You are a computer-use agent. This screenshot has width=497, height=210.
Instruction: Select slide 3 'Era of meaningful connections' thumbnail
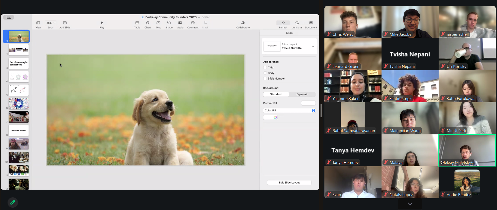coord(19,63)
